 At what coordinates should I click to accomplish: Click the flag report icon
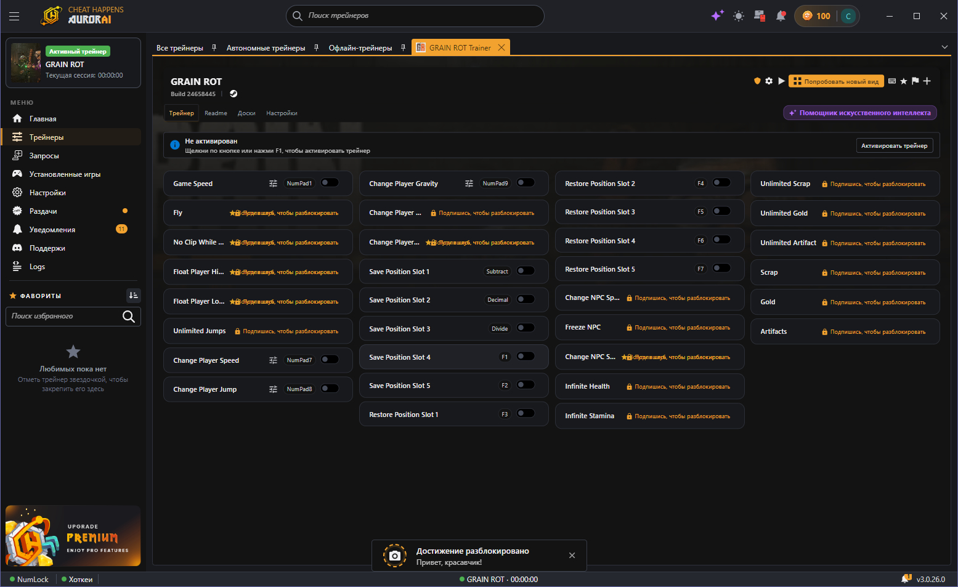[915, 81]
